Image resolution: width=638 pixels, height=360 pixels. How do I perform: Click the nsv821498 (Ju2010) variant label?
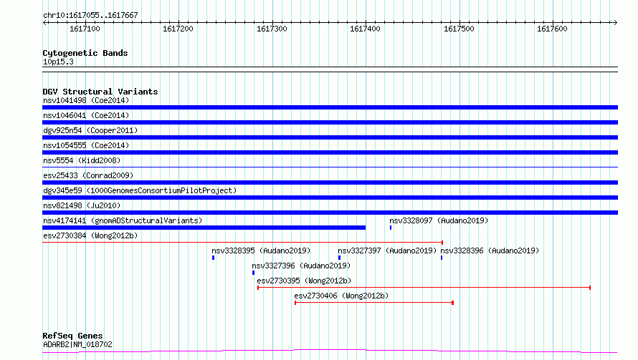click(82, 205)
